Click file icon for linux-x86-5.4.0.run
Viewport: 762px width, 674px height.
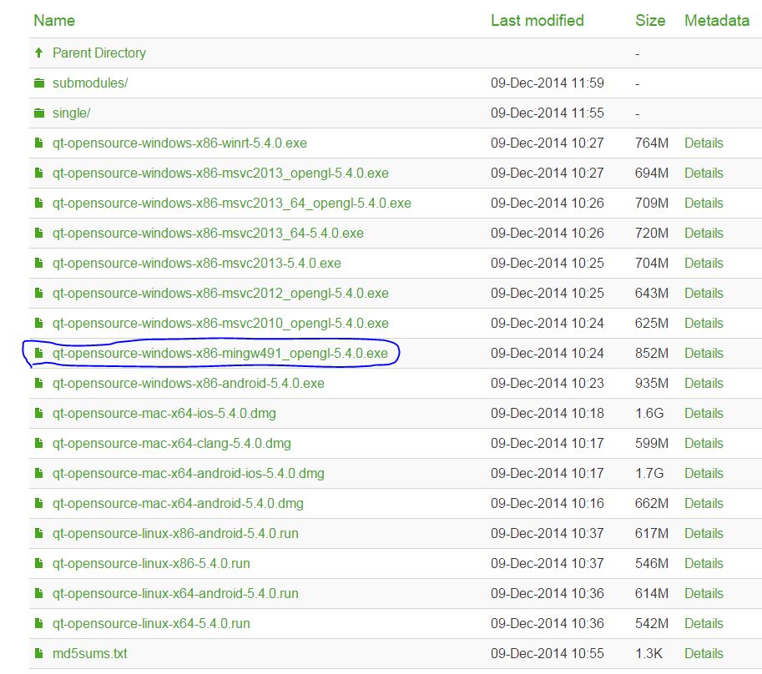39,563
